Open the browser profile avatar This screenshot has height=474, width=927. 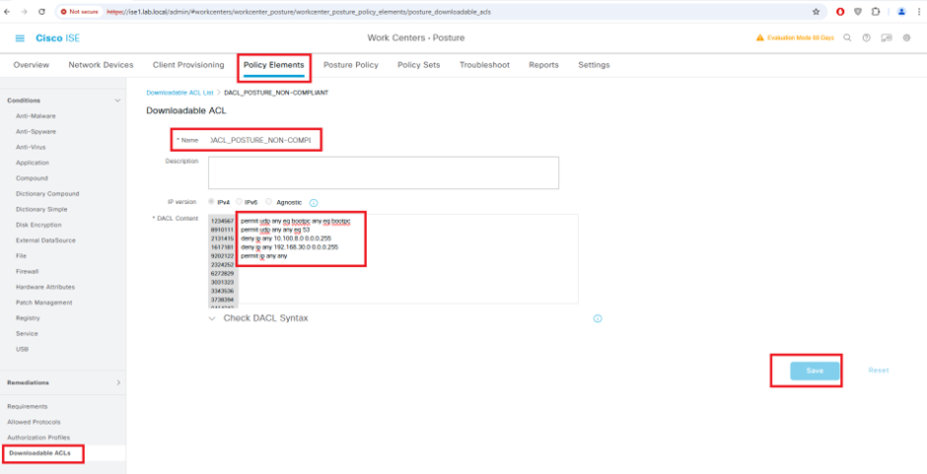[901, 11]
